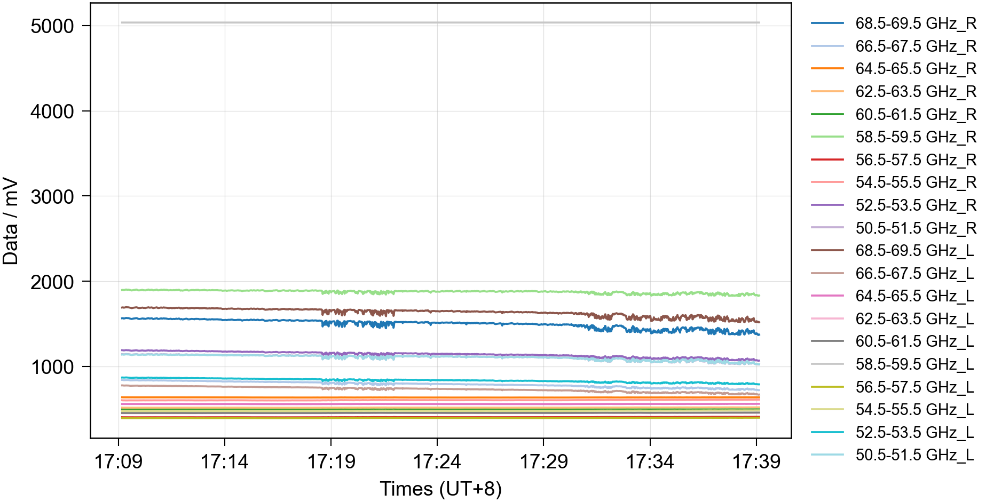Select the 50.5-51.5 GHz_L legend label
Screen dimensions: 986x502
(x=914, y=455)
